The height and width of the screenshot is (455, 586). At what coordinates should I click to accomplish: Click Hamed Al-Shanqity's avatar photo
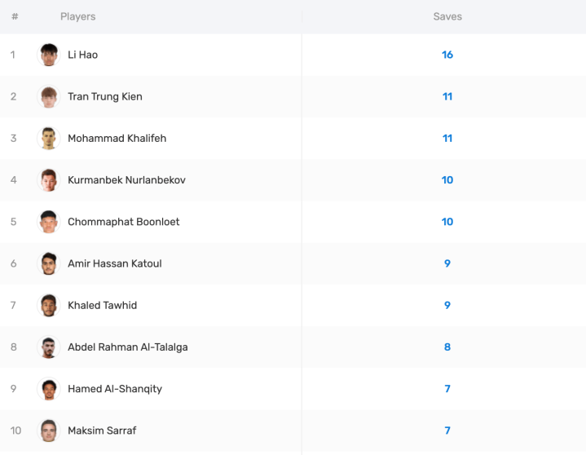49,389
